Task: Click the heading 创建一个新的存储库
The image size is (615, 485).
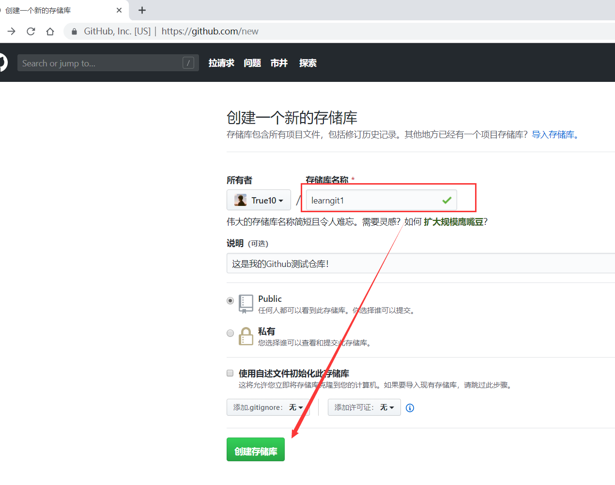Action: [292, 118]
